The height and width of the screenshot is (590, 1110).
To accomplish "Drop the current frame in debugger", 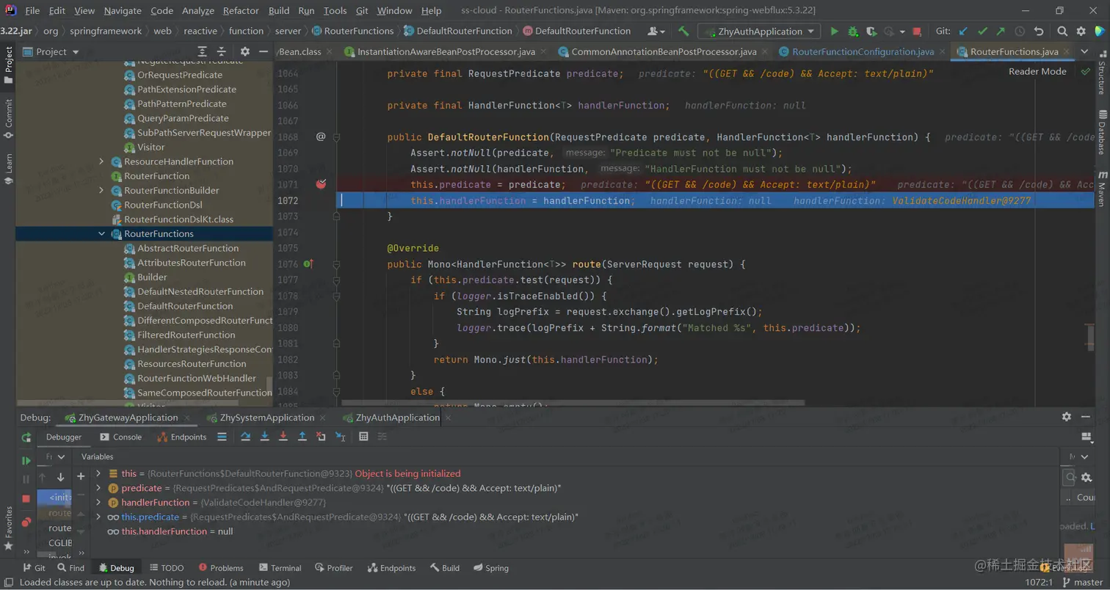I will [321, 437].
